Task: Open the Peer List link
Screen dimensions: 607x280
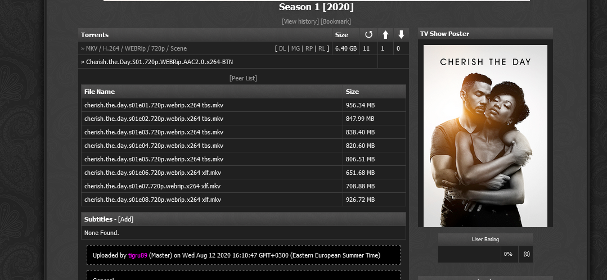Action: (243, 78)
